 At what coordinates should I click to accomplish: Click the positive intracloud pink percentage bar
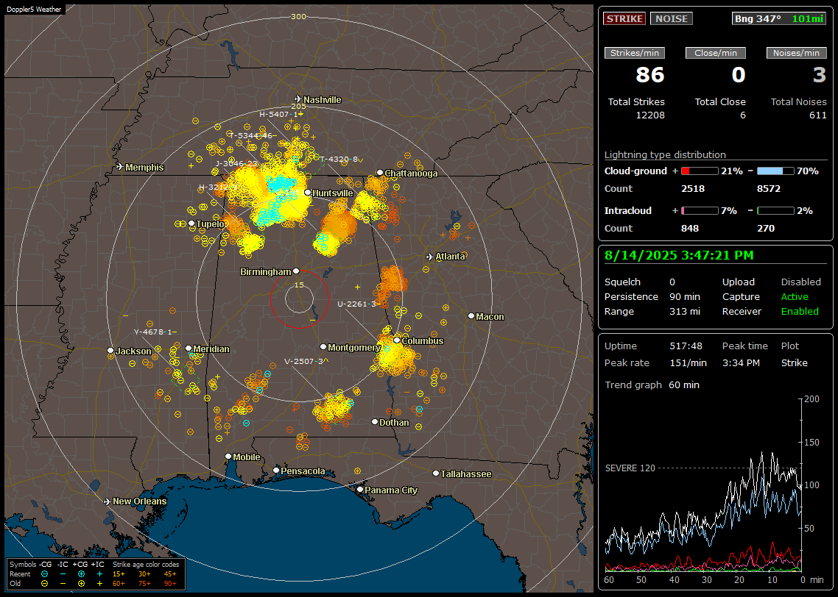[700, 211]
